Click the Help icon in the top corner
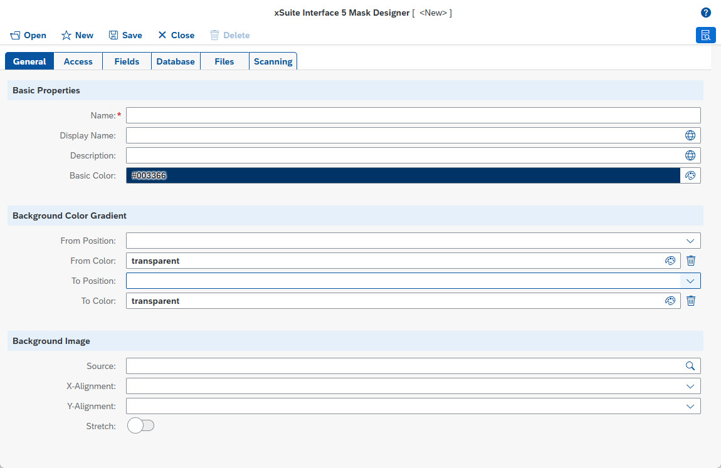This screenshot has width=721, height=468. pos(705,12)
